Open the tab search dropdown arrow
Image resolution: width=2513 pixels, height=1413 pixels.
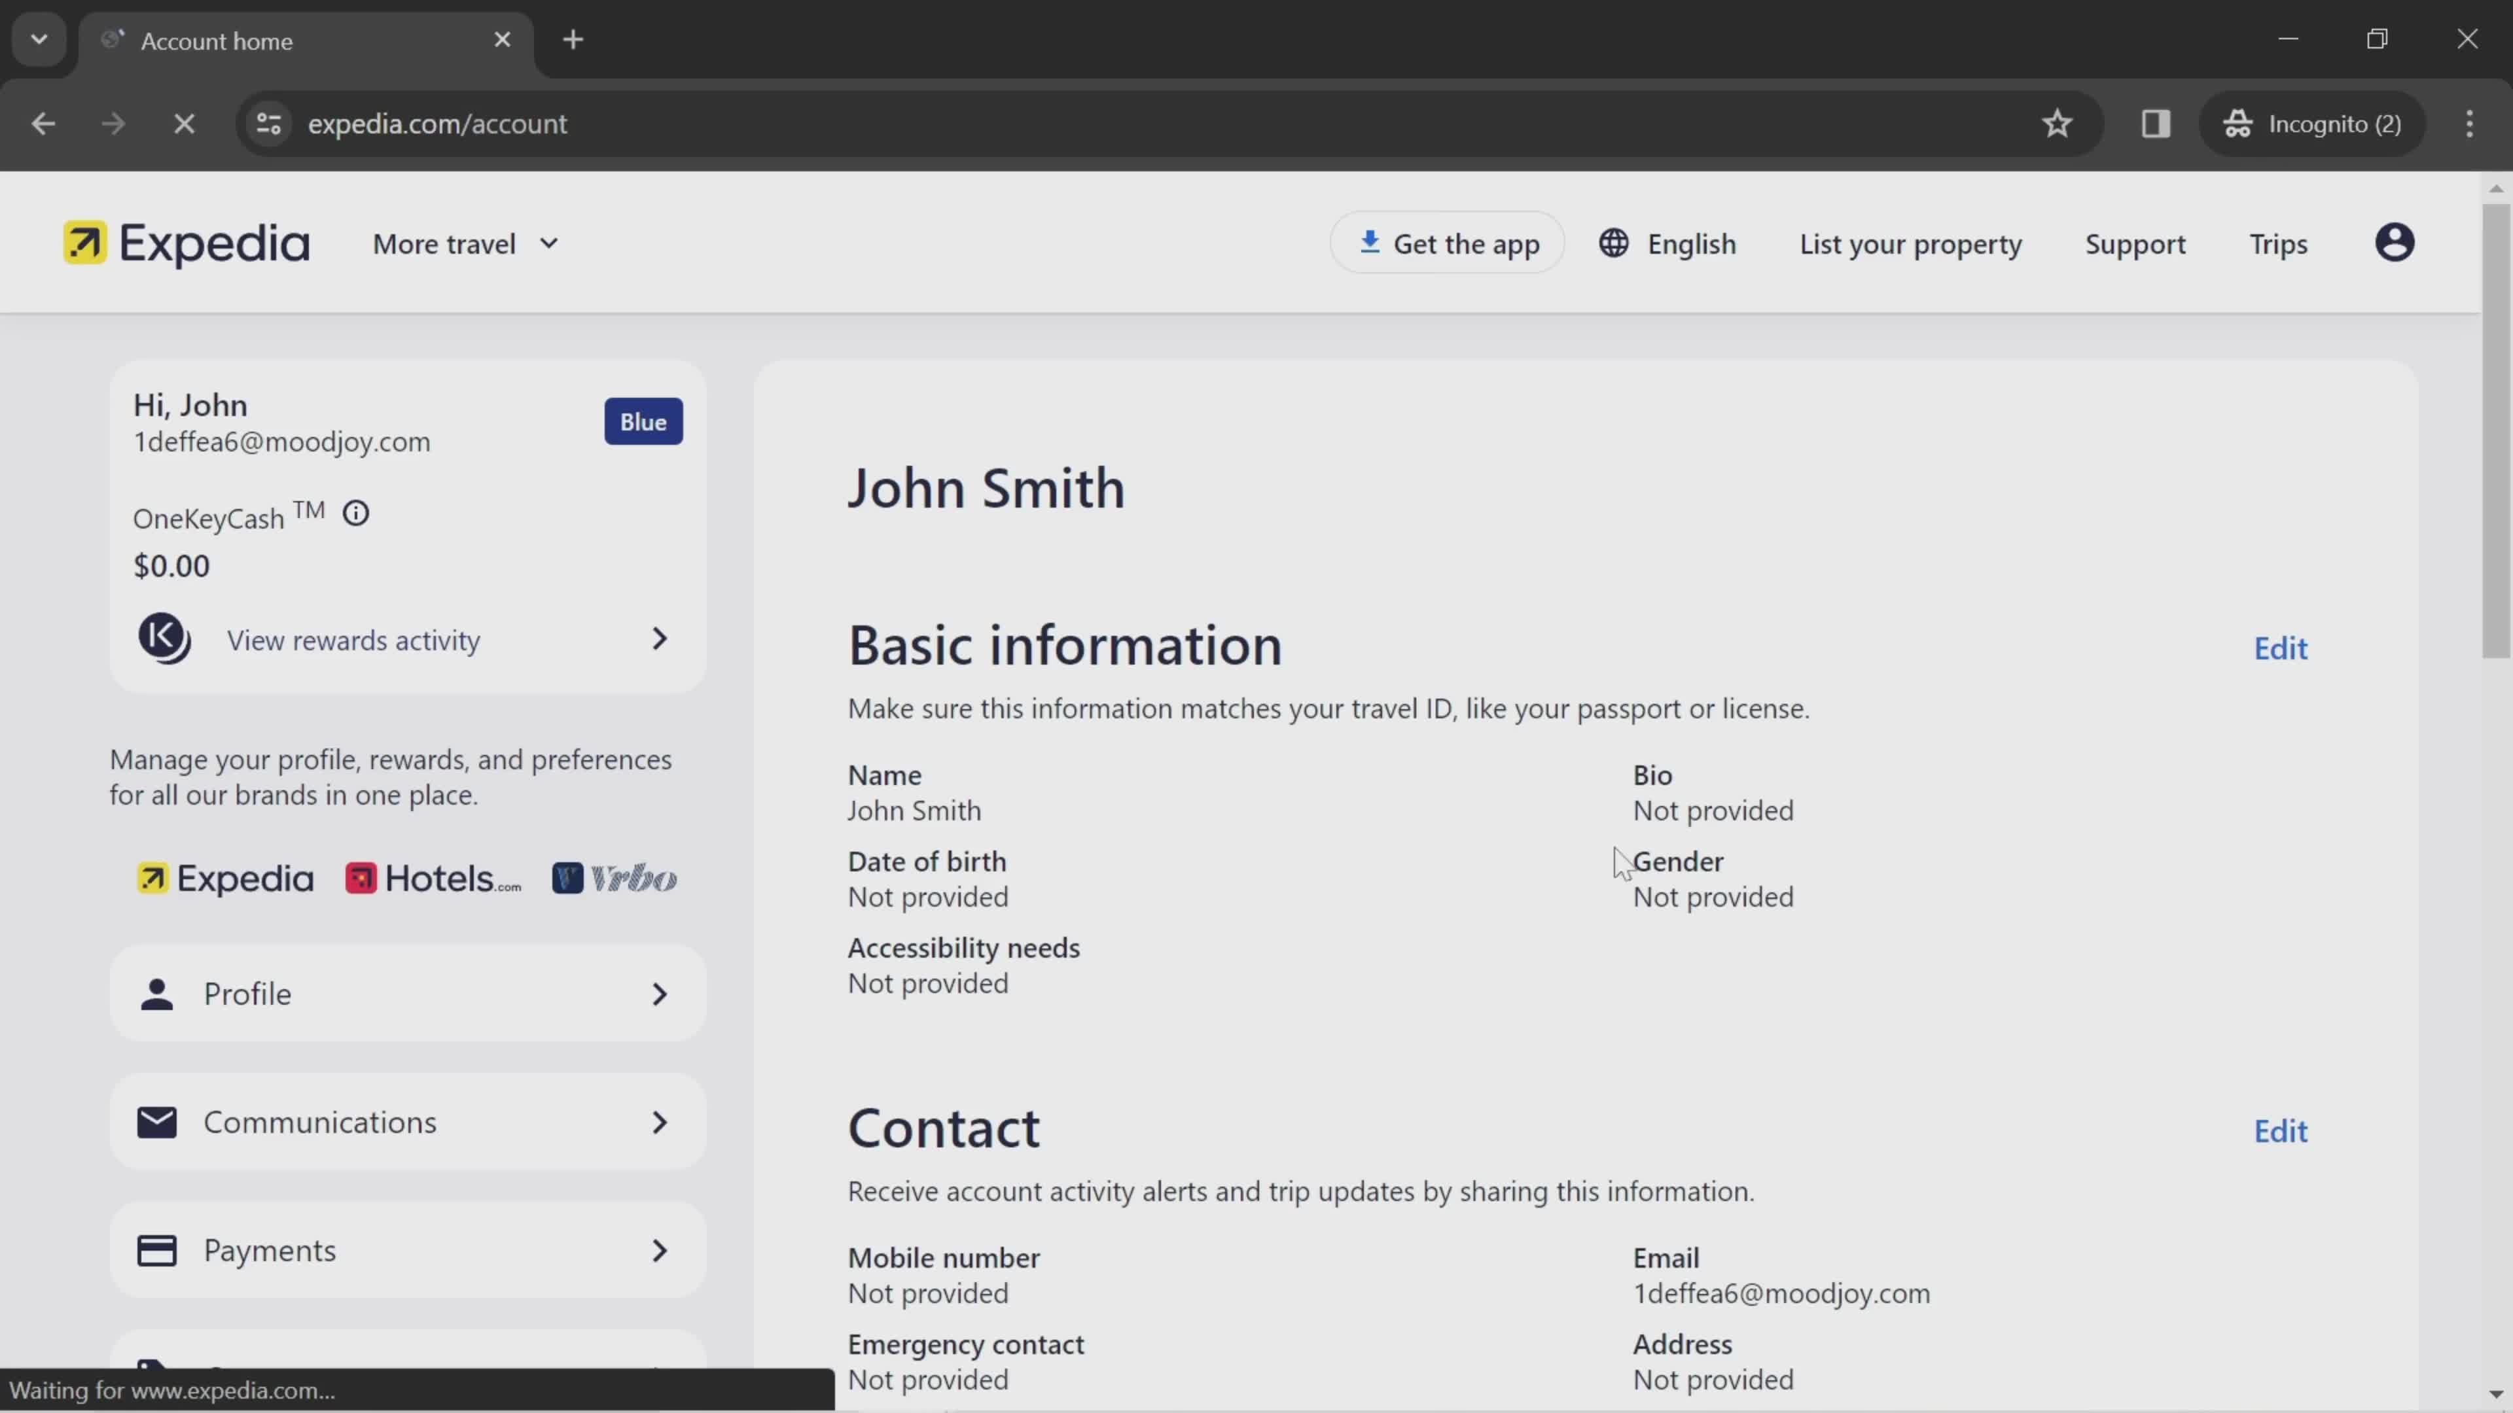39,39
